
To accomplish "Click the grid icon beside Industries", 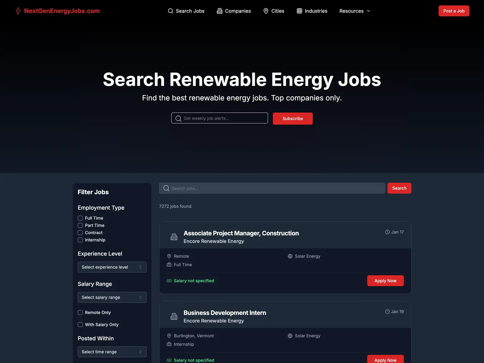I will pos(299,11).
